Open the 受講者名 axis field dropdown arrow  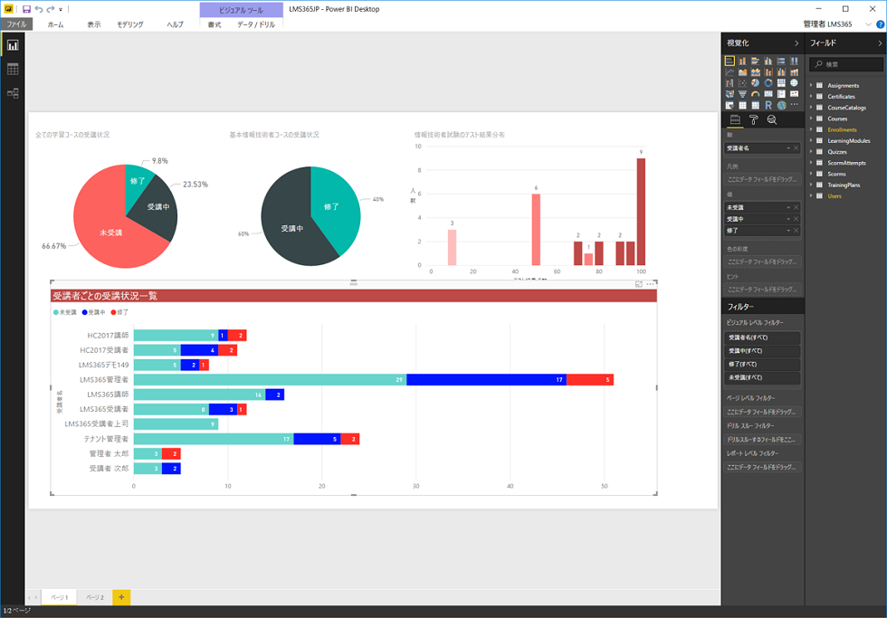pyautogui.click(x=787, y=147)
